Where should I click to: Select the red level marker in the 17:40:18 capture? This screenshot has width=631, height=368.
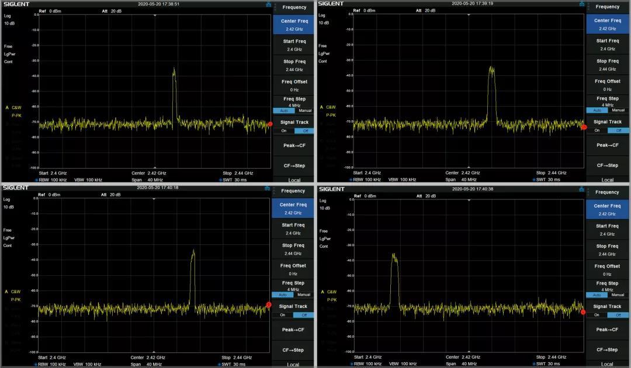pyautogui.click(x=269, y=305)
